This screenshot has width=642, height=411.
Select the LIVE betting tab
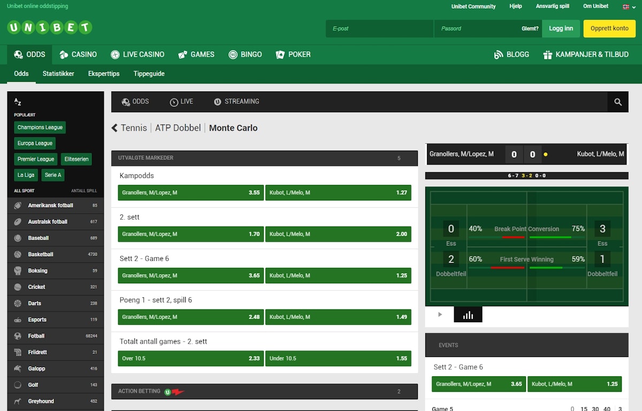click(181, 102)
